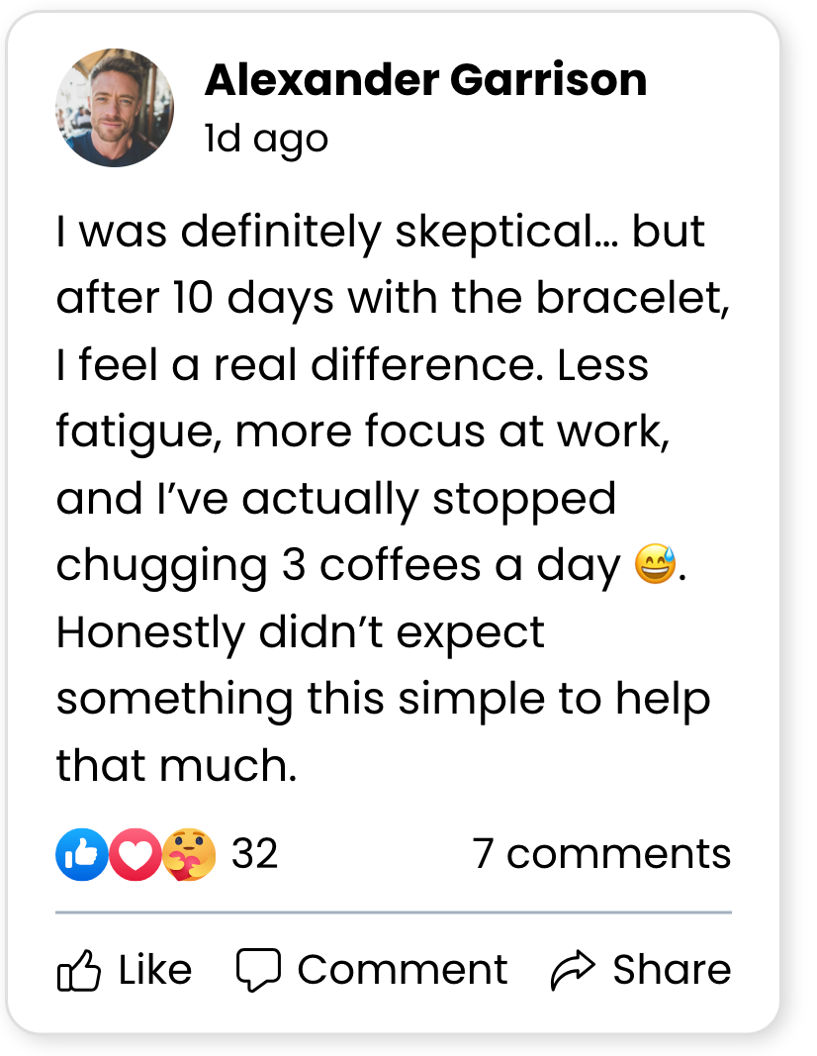Show the 32 reactions count
817x1056 pixels.
254,854
